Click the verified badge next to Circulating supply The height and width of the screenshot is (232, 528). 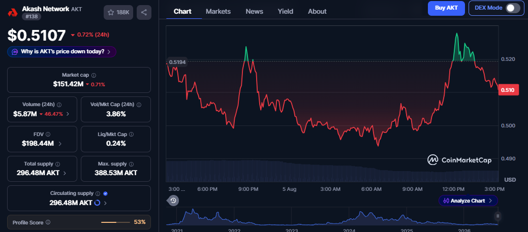(x=105, y=193)
